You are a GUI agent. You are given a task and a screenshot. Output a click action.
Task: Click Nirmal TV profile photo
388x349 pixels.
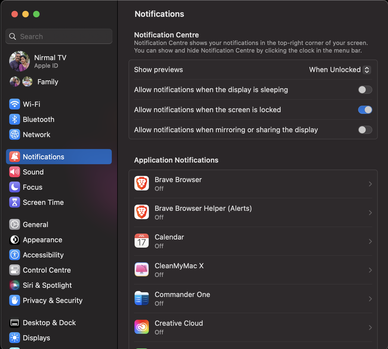(20, 61)
